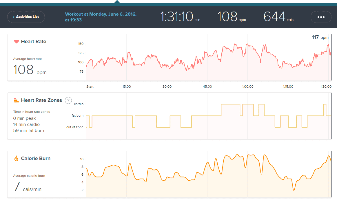This screenshot has height=202, width=337.
Task: Click the 14 min cardio zone time
Action: (x=26, y=124)
